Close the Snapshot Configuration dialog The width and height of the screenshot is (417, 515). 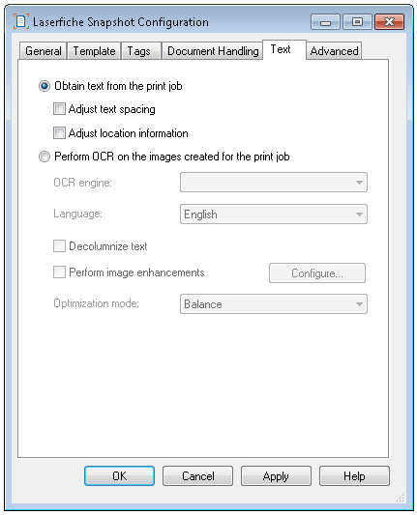click(389, 22)
